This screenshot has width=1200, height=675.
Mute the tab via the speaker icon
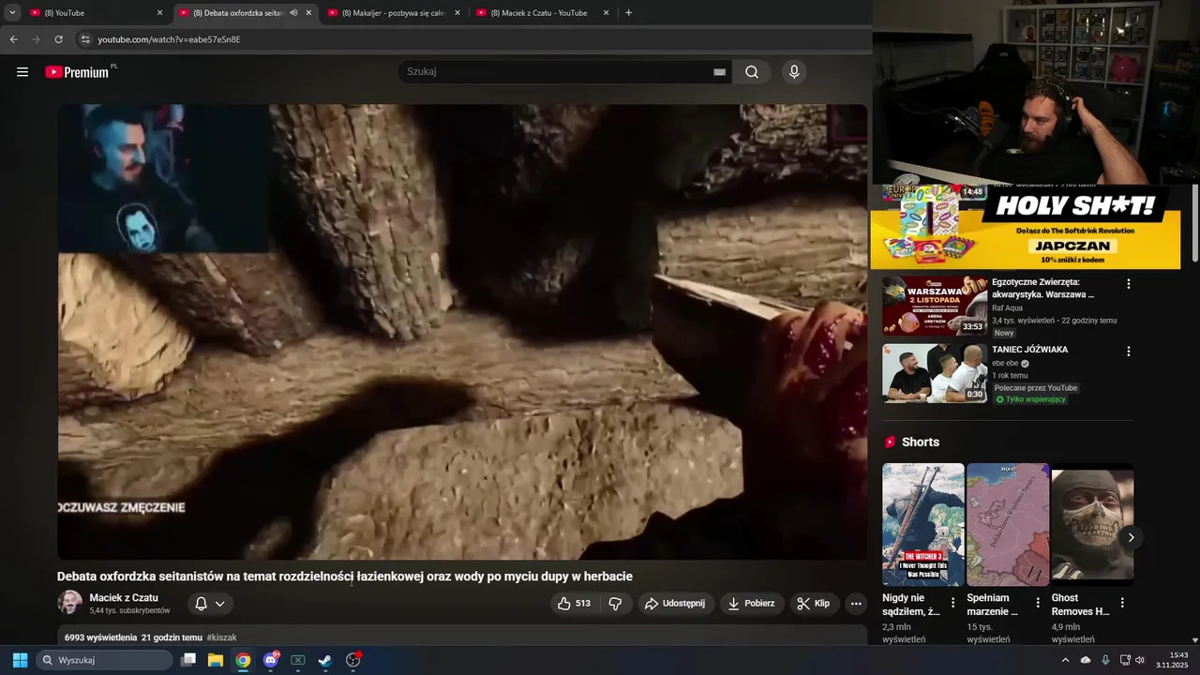click(x=293, y=13)
